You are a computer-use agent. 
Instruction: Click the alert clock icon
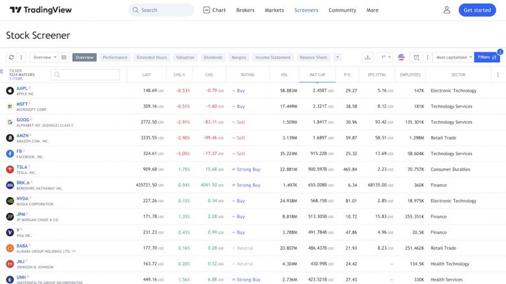point(416,57)
